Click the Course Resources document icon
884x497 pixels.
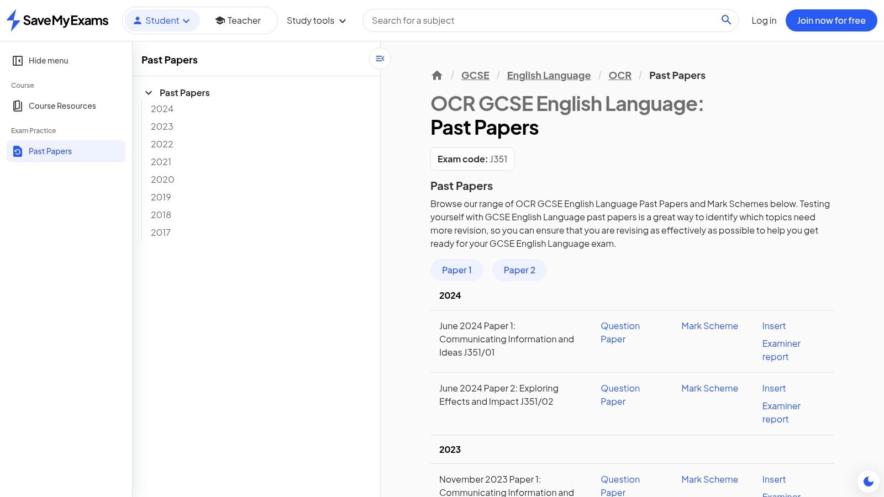coord(18,106)
